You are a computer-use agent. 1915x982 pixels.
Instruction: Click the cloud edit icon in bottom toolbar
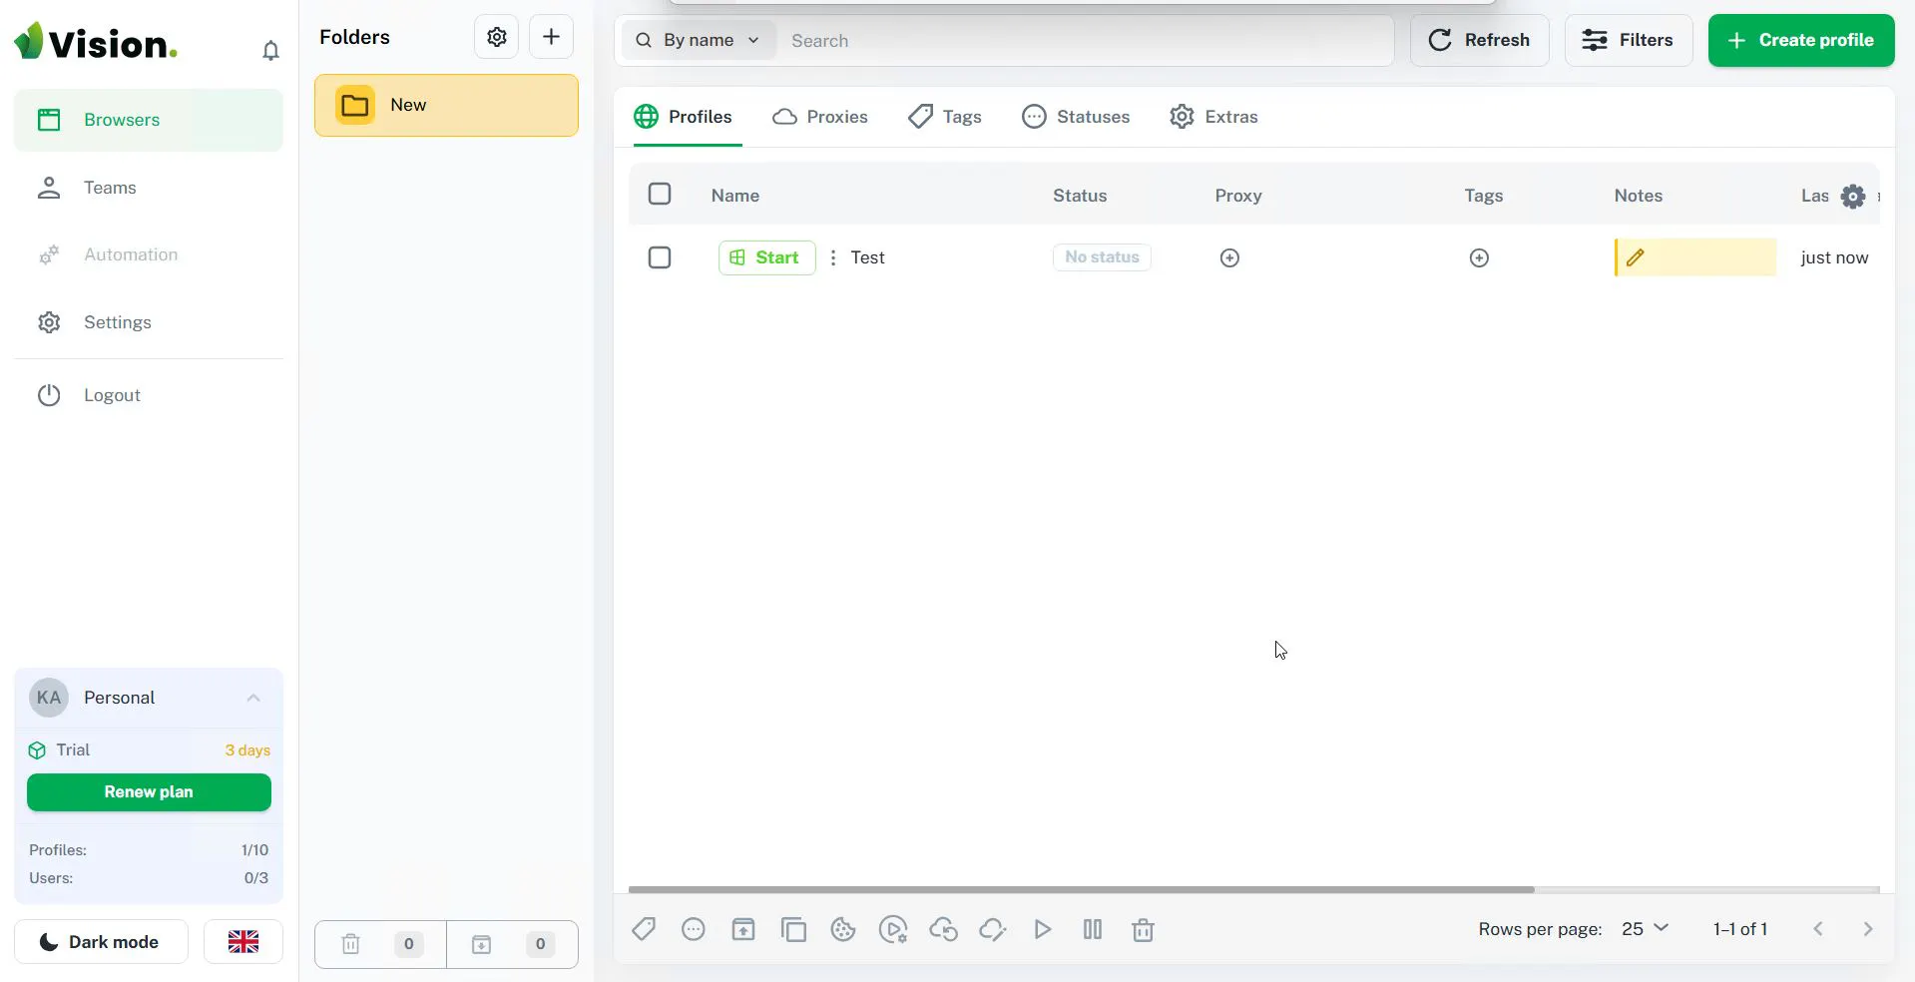tap(993, 929)
